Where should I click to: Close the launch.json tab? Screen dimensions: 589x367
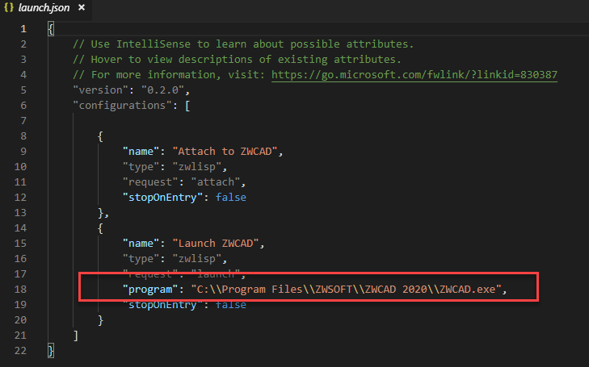(x=82, y=7)
